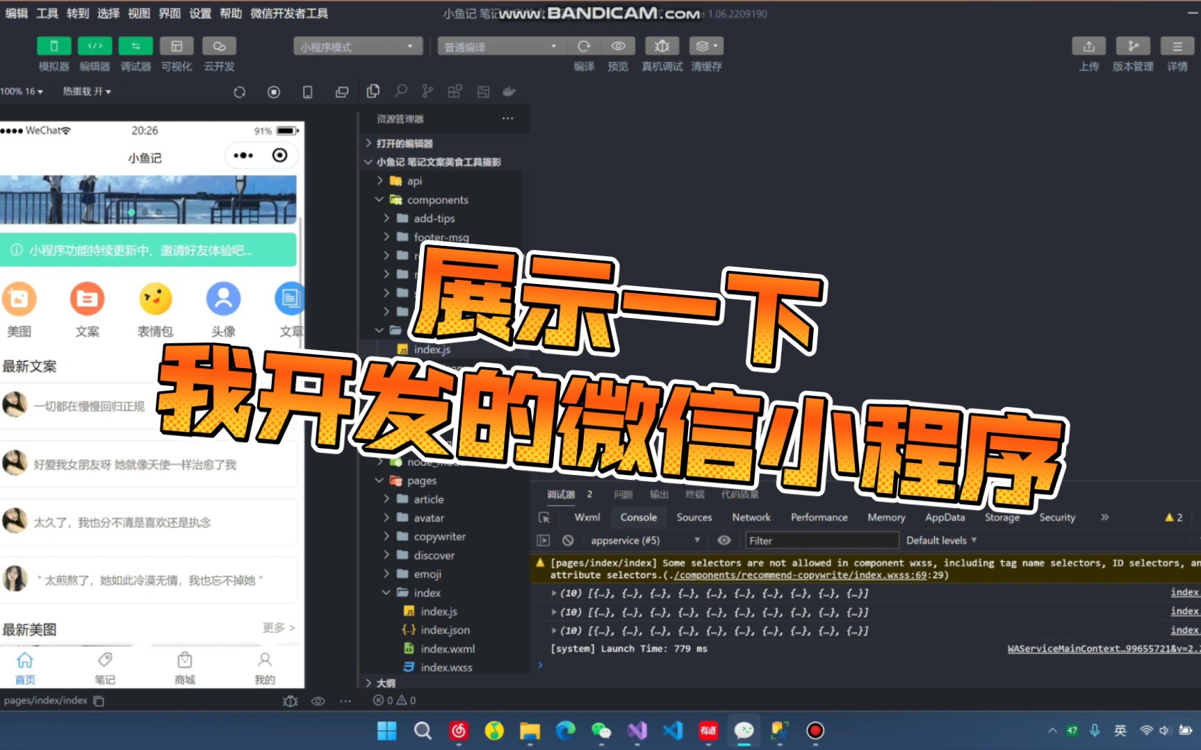Click the 清缓存 clear cache icon
Screen dimensions: 1201x750
click(706, 46)
